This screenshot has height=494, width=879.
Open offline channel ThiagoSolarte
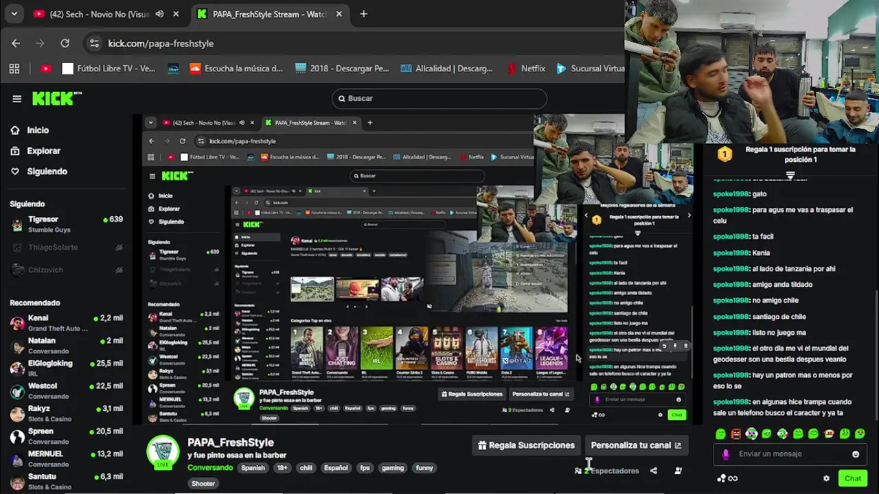tap(66, 247)
